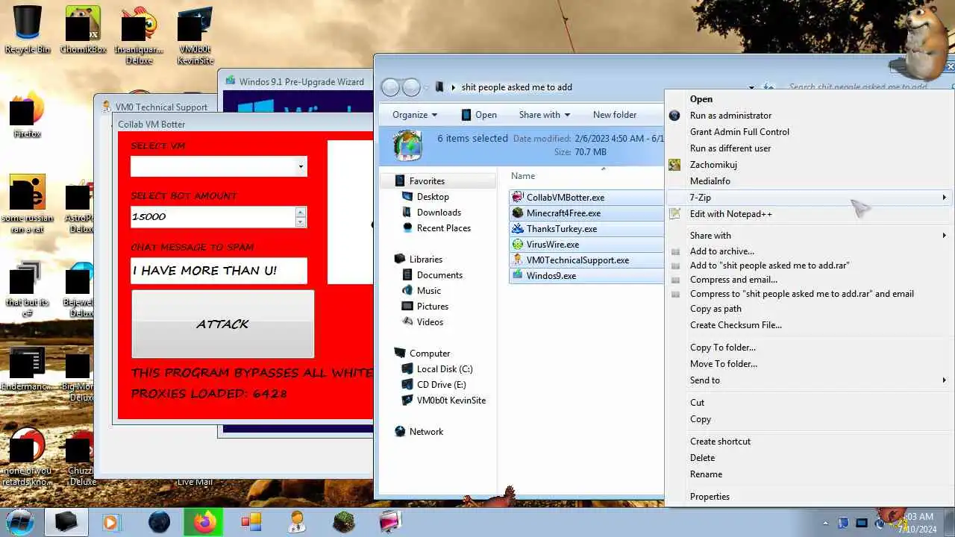Choose Run as different user
The image size is (955, 537).
point(809,148)
